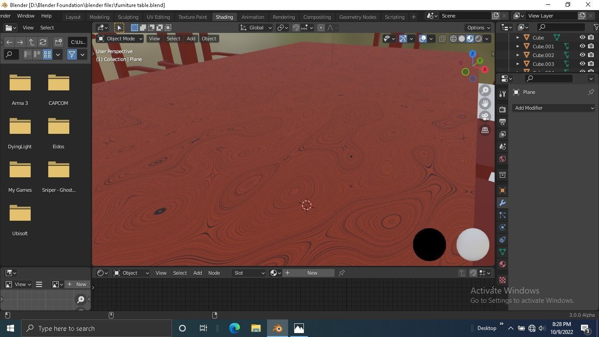Click New material button in shader editor
The image size is (599, 337).
[x=308, y=273]
